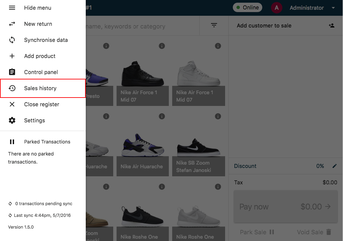Open Settings from menu

[43, 120]
